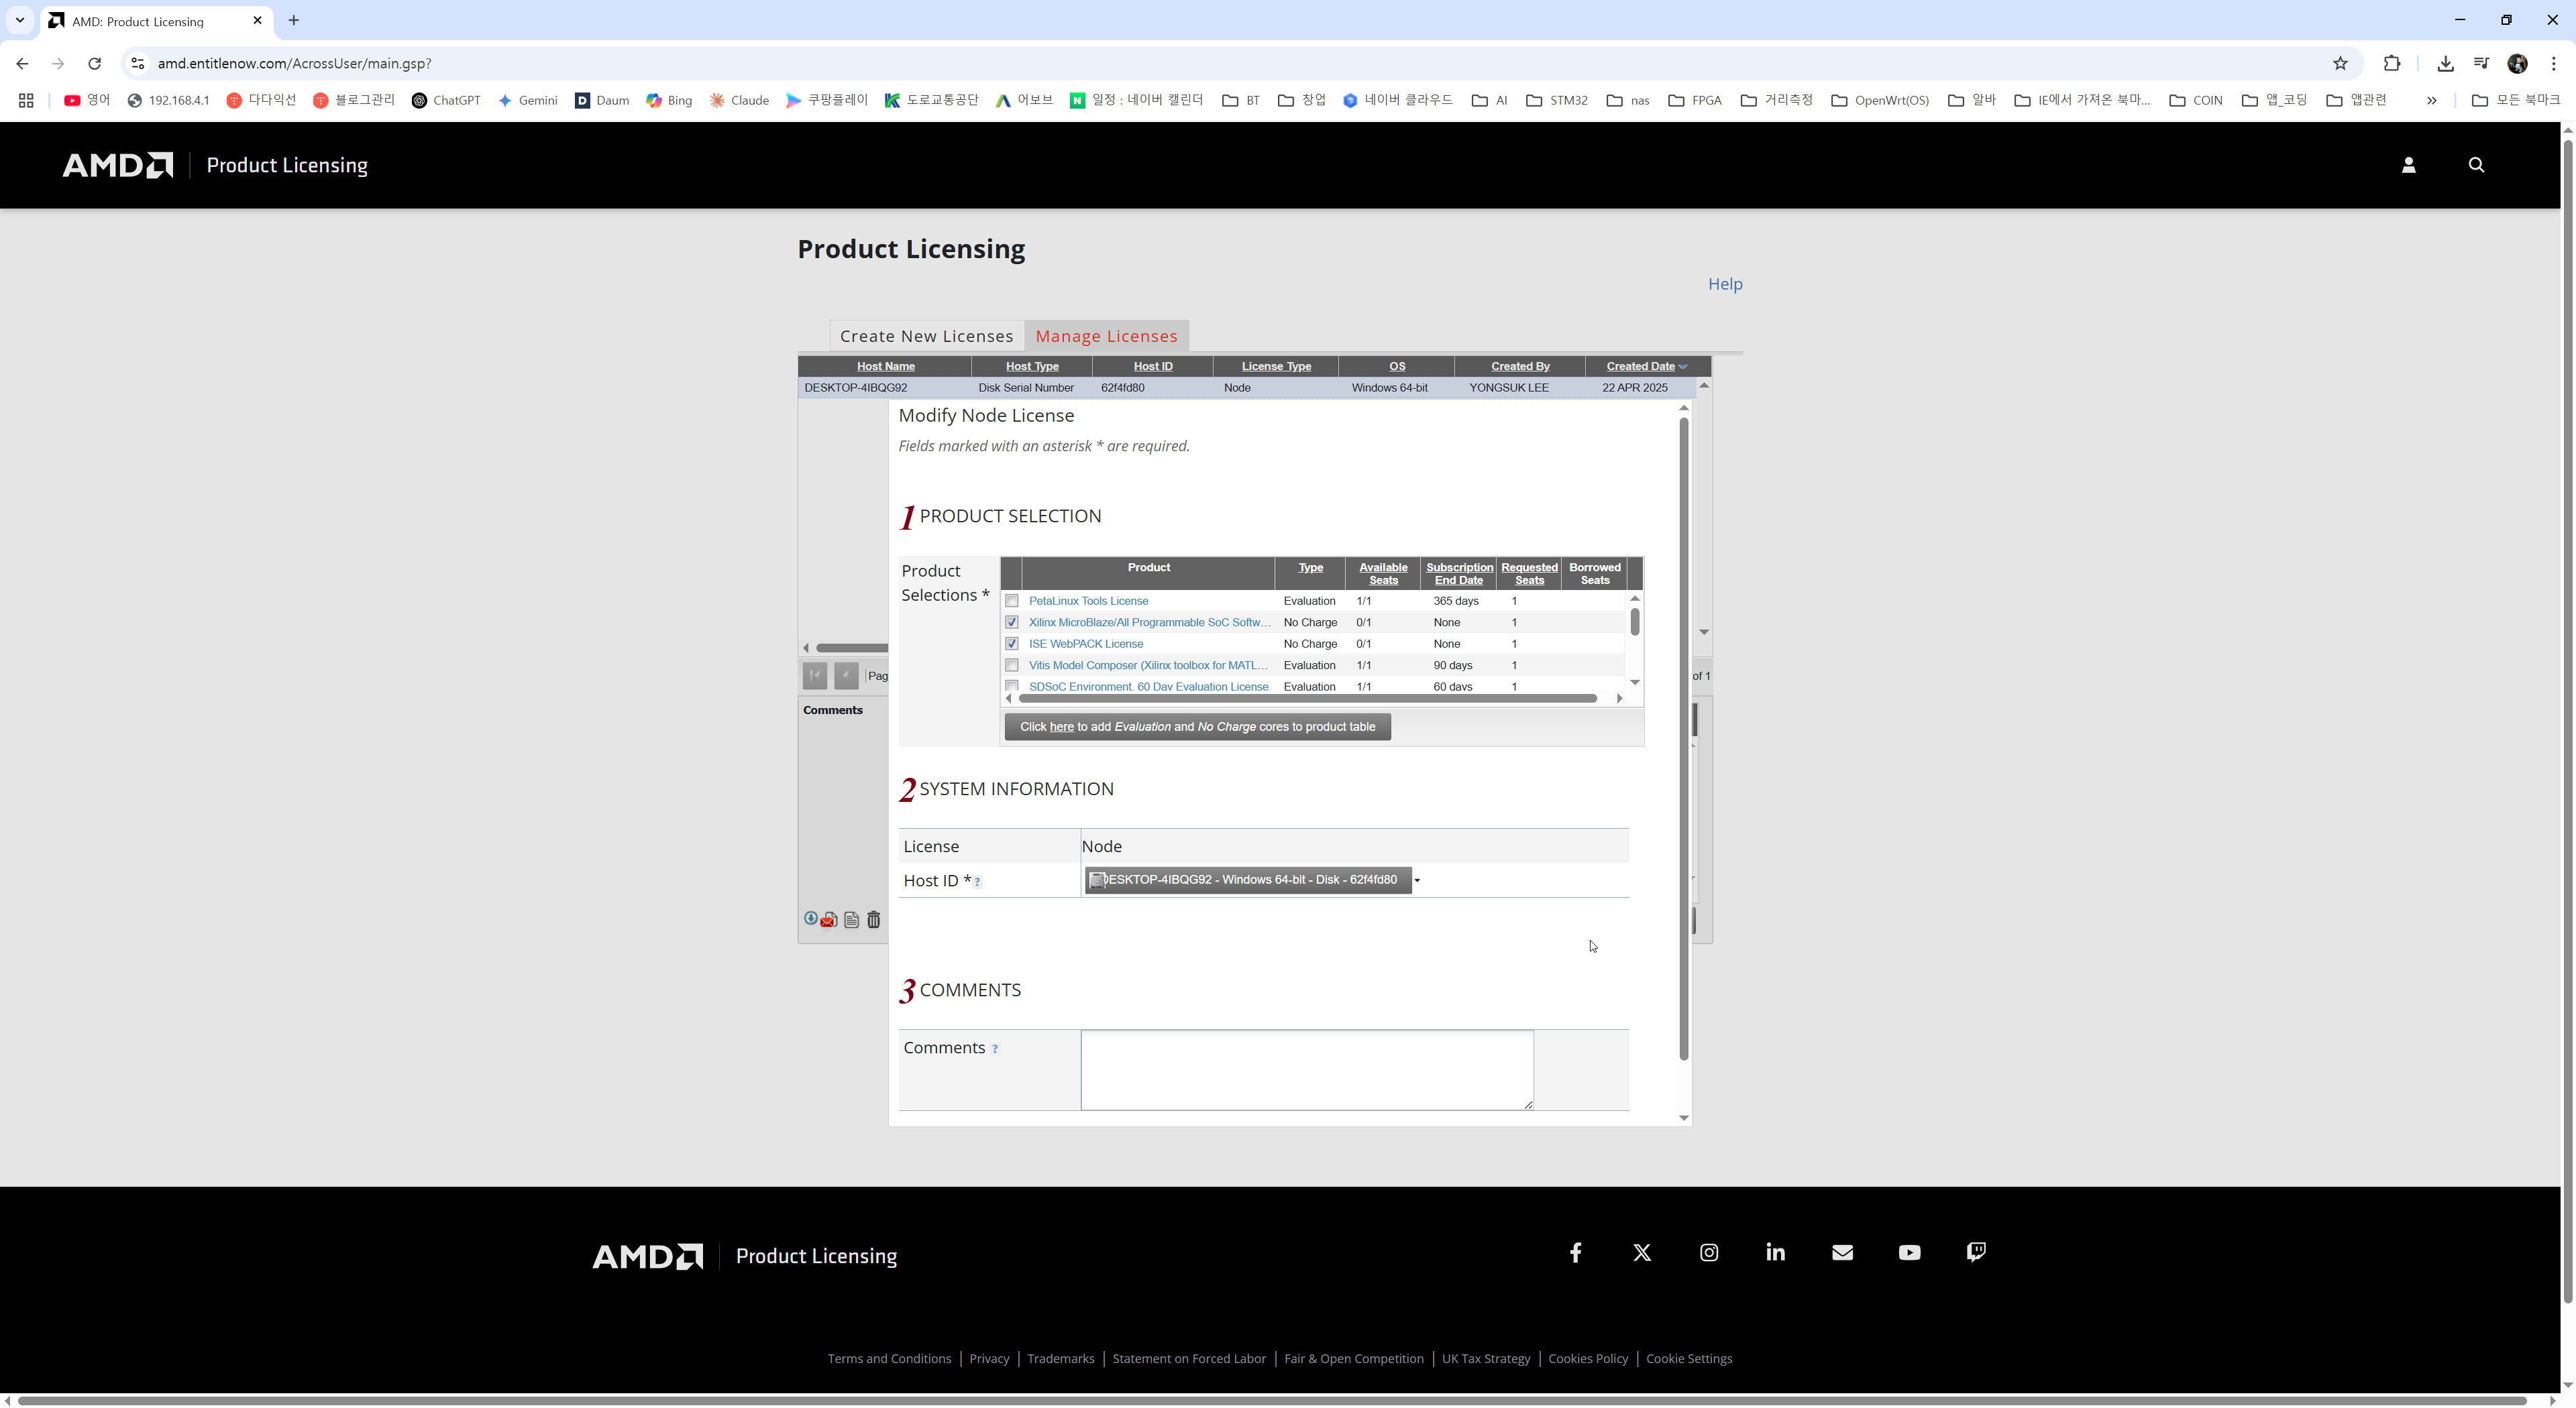Open the Terms and Conditions footer link
2576x1408 pixels.
(x=889, y=1359)
